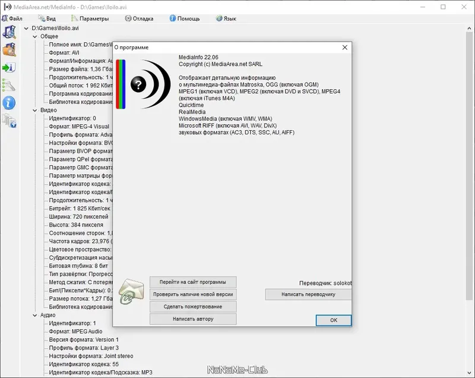Open folder icon in left sidebar
The height and width of the screenshot is (378, 475).
[9, 50]
